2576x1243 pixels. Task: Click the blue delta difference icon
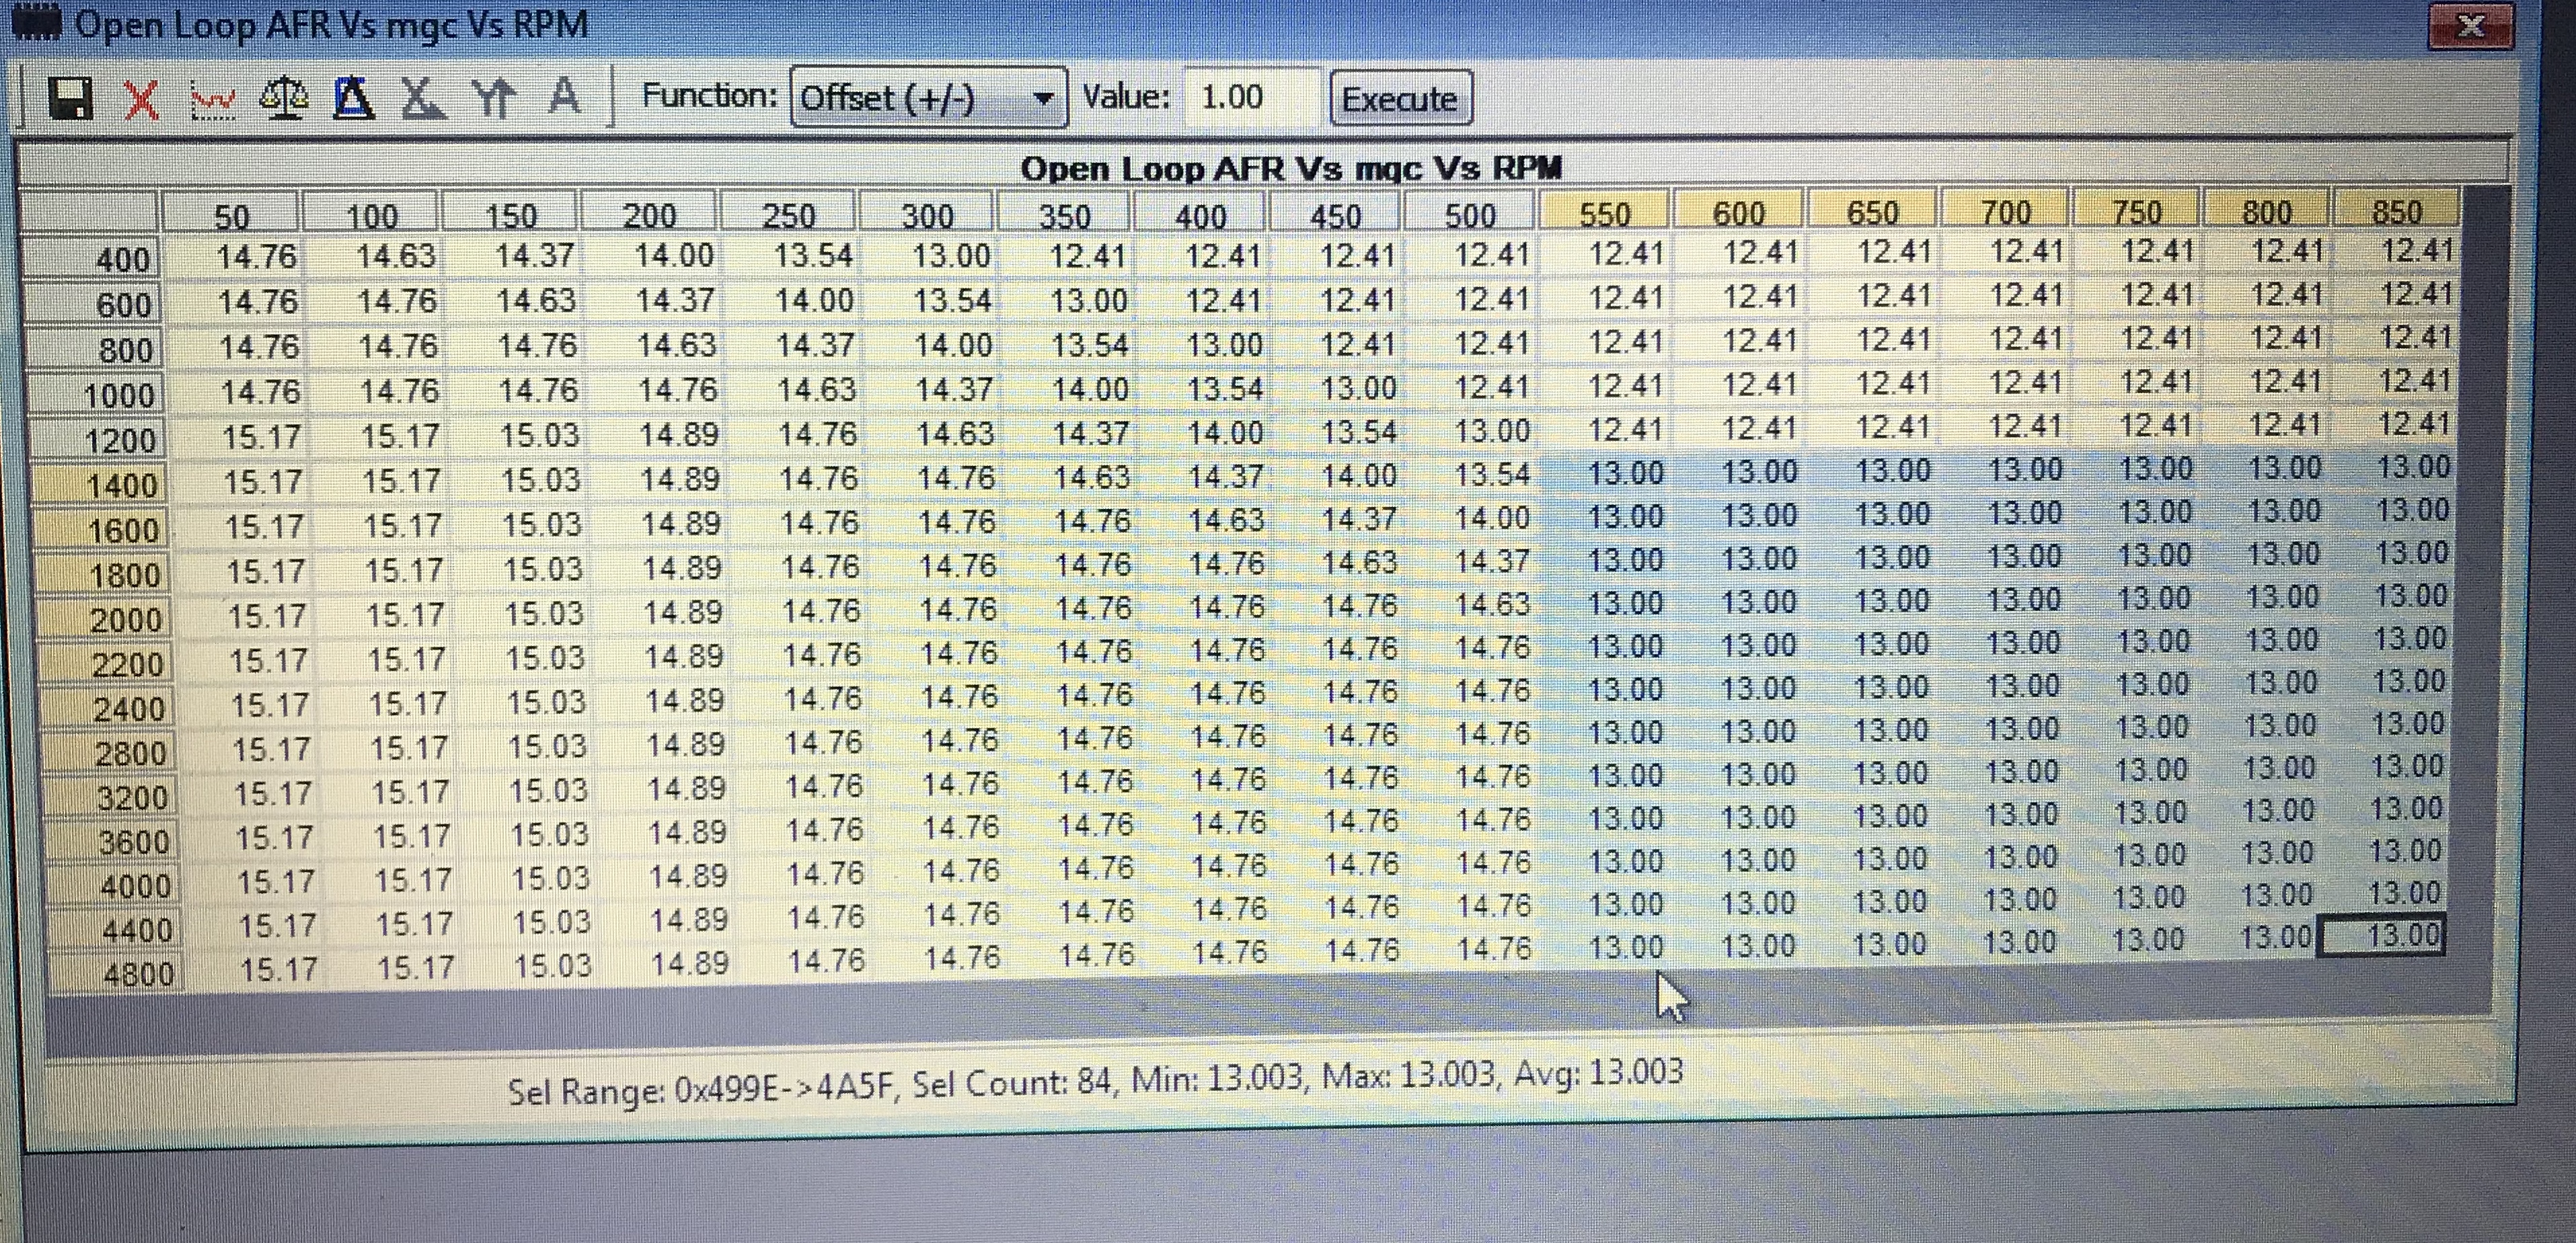(353, 99)
